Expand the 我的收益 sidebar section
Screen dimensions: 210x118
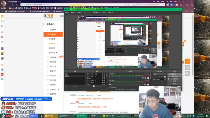point(60,62)
